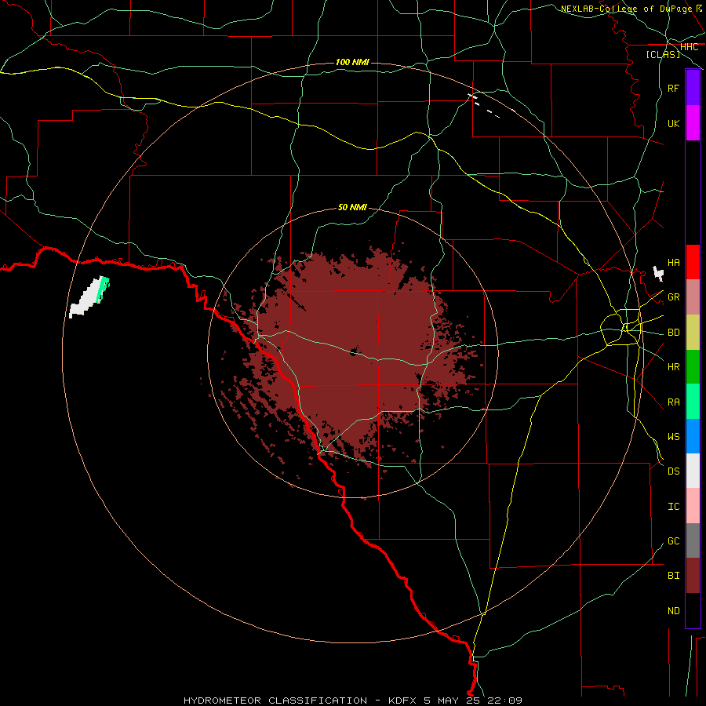706x706 pixels.
Task: Click the 'RA' legend label
Action: tap(674, 402)
